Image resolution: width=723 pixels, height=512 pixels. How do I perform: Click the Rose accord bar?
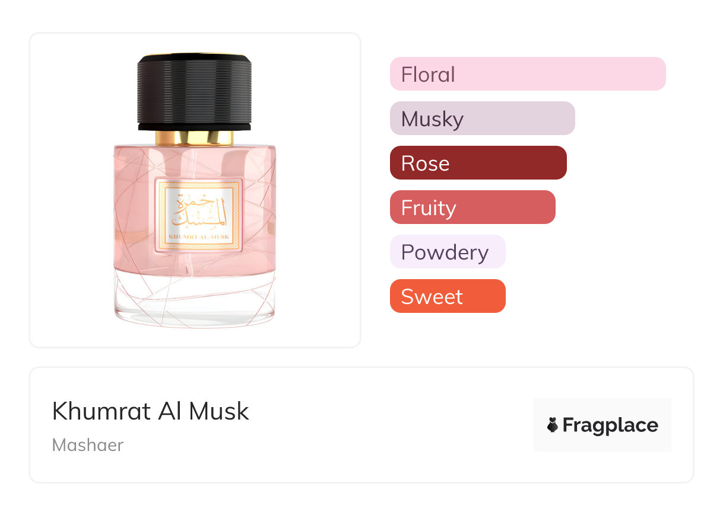478,163
